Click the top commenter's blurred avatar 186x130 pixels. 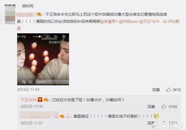coord(10,14)
